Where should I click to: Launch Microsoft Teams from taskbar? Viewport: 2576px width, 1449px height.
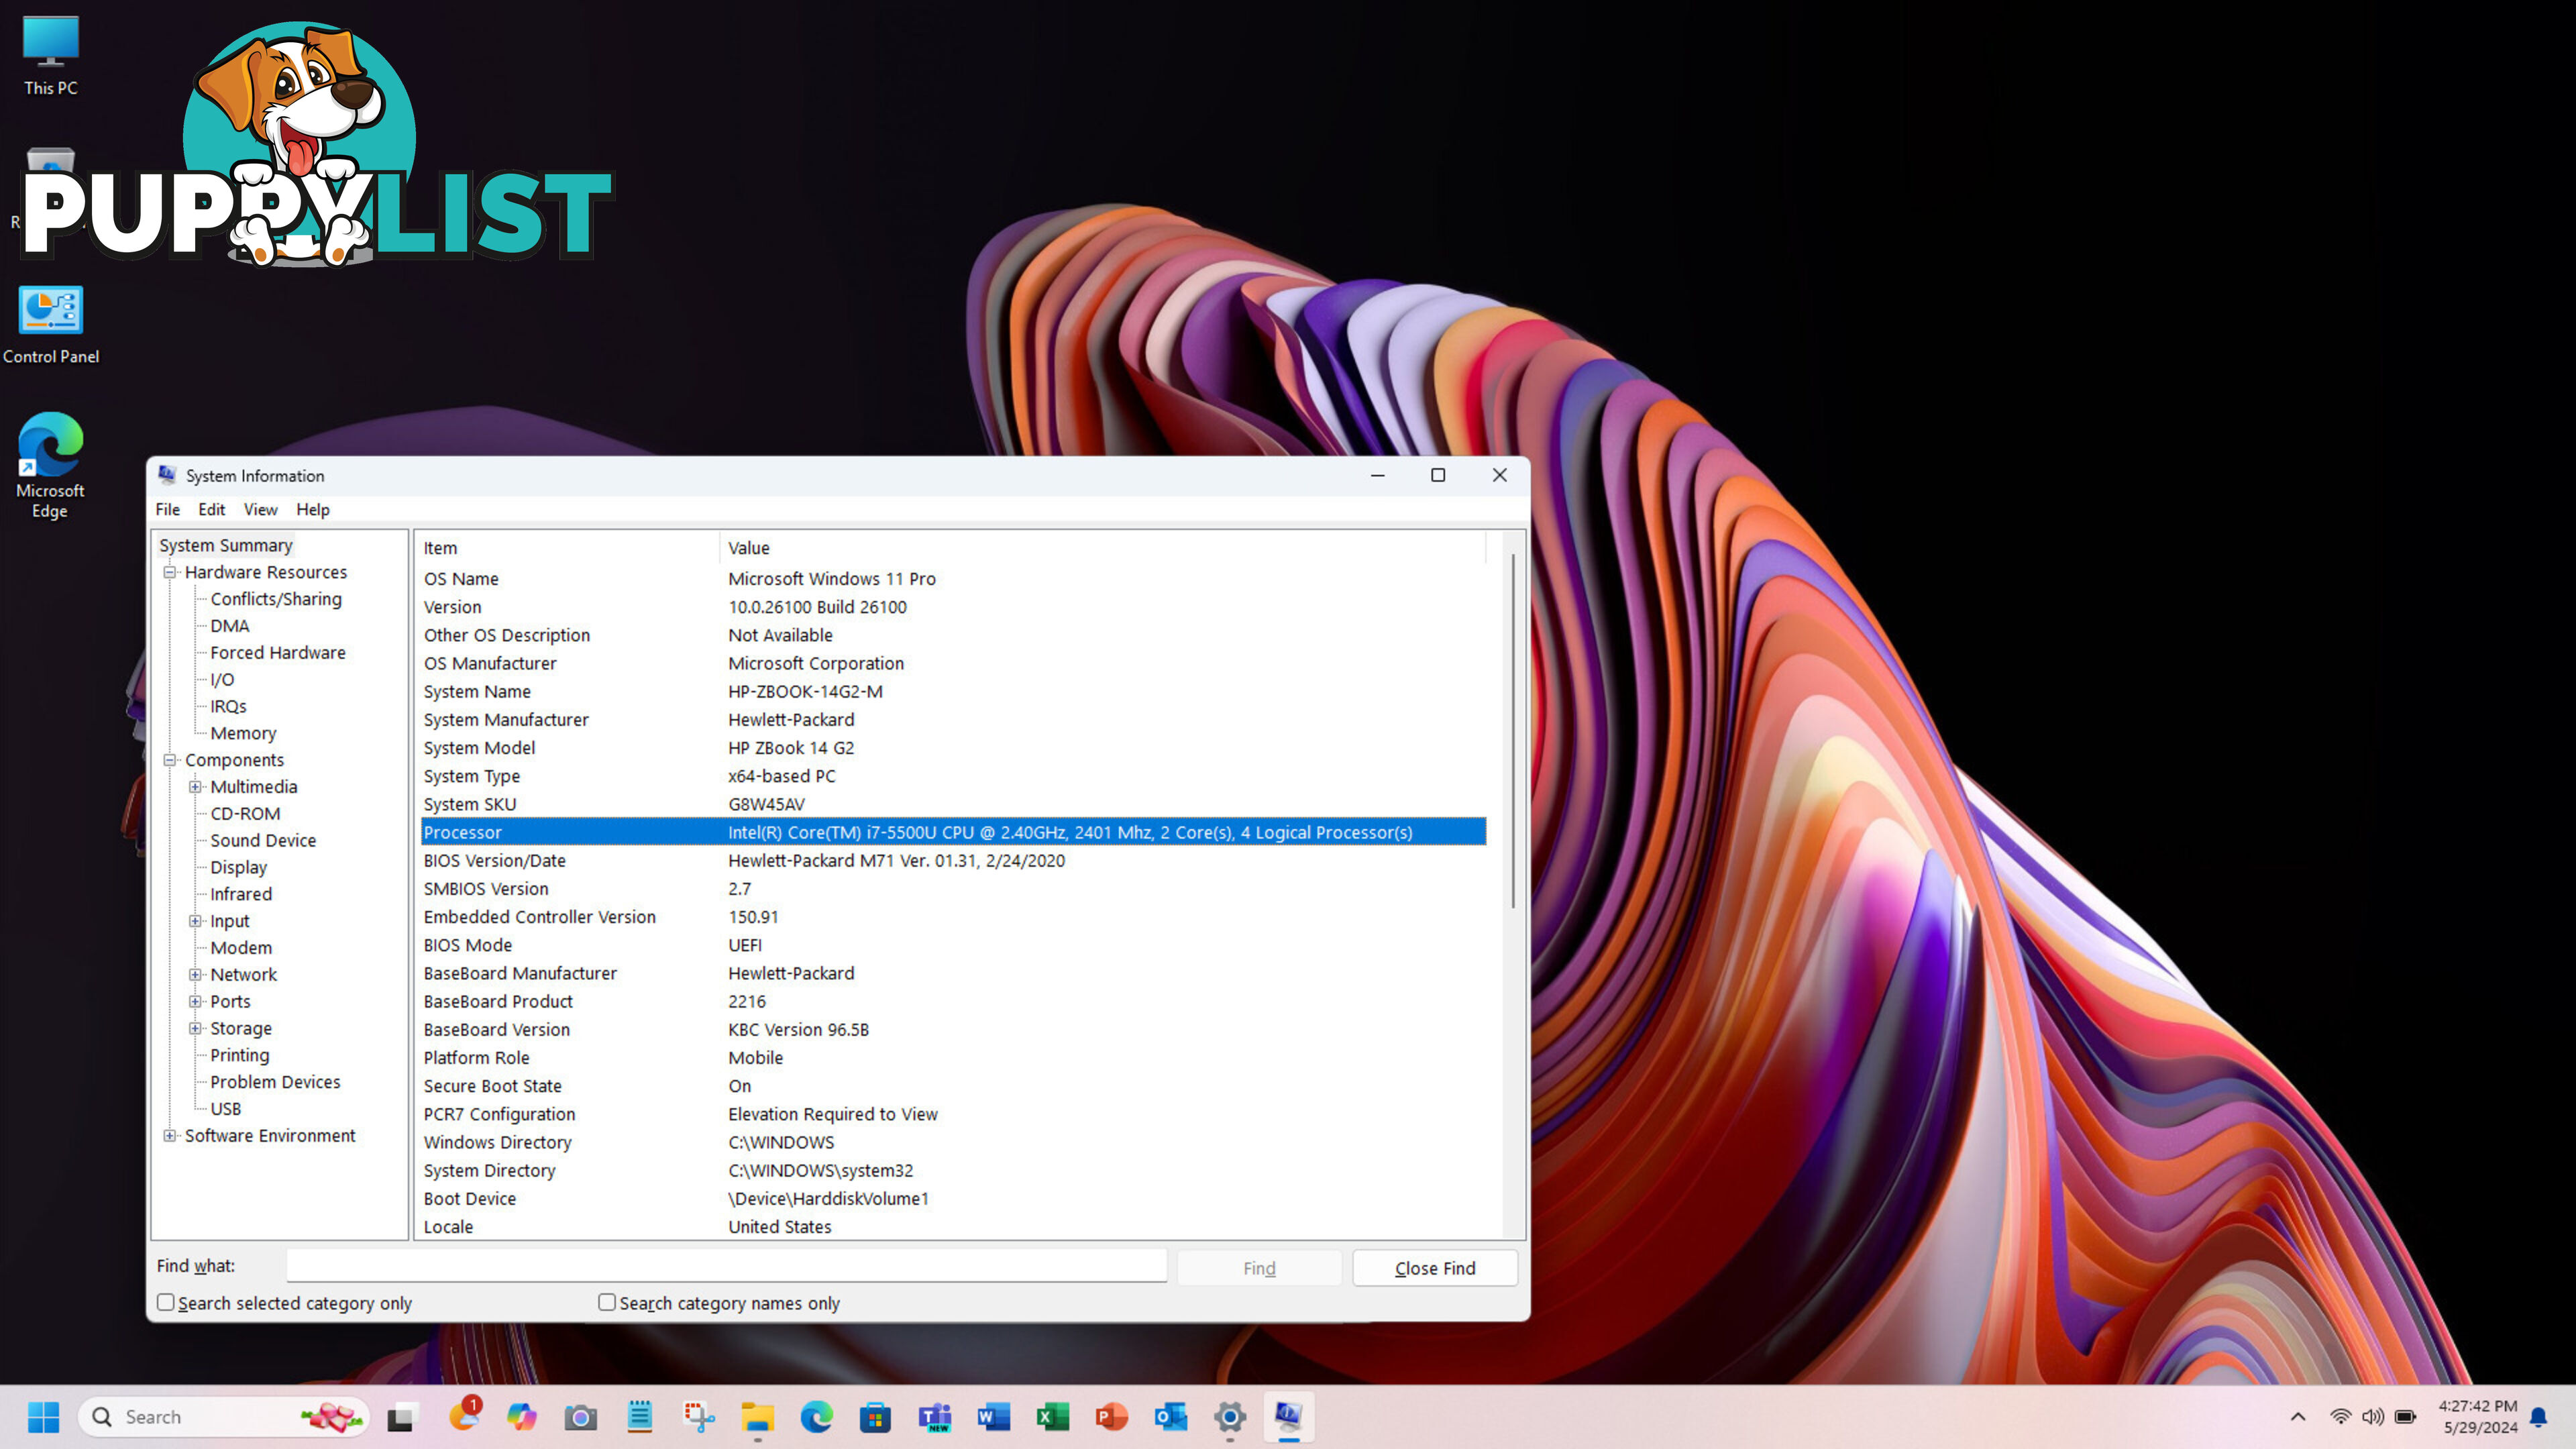pyautogui.click(x=934, y=1417)
